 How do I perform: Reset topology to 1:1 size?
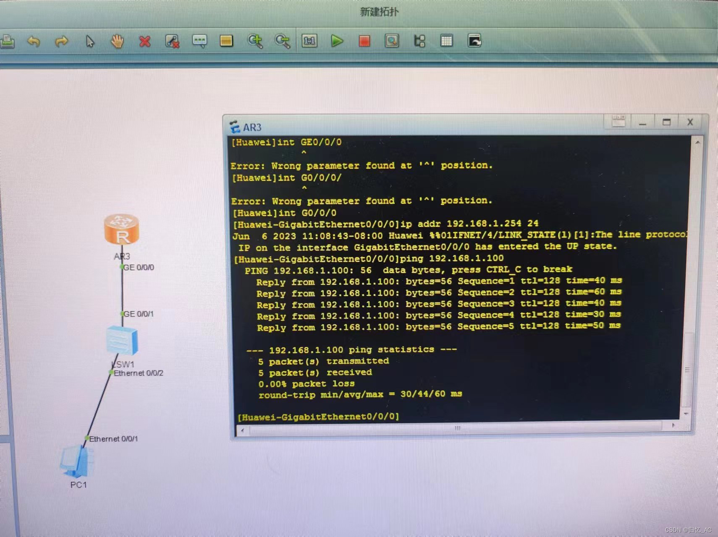(309, 41)
